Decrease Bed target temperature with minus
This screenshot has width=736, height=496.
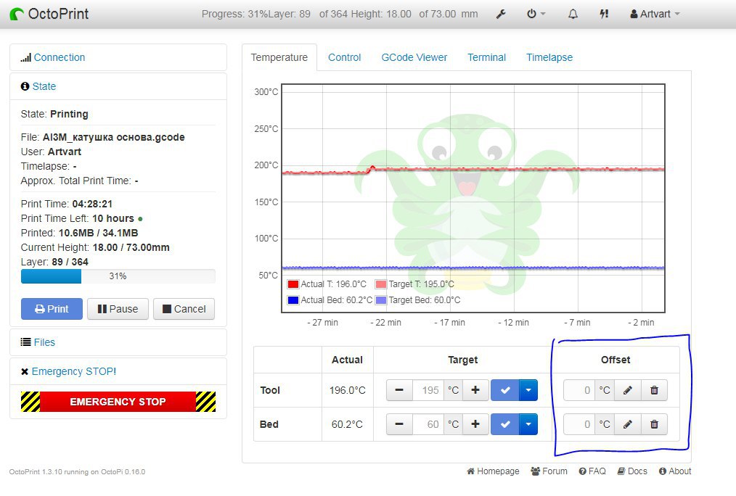pyautogui.click(x=399, y=424)
